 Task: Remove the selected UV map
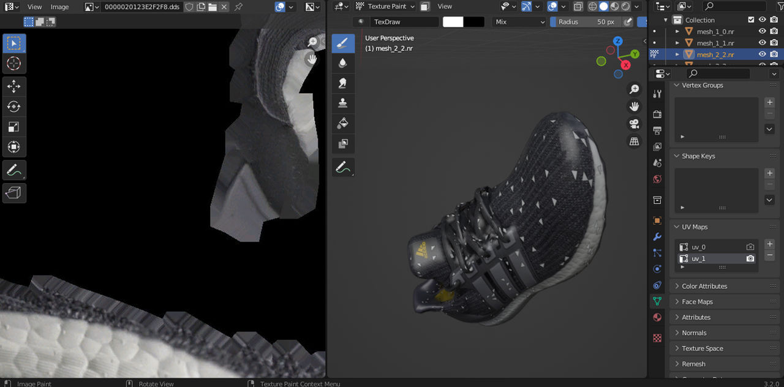pyautogui.click(x=770, y=255)
